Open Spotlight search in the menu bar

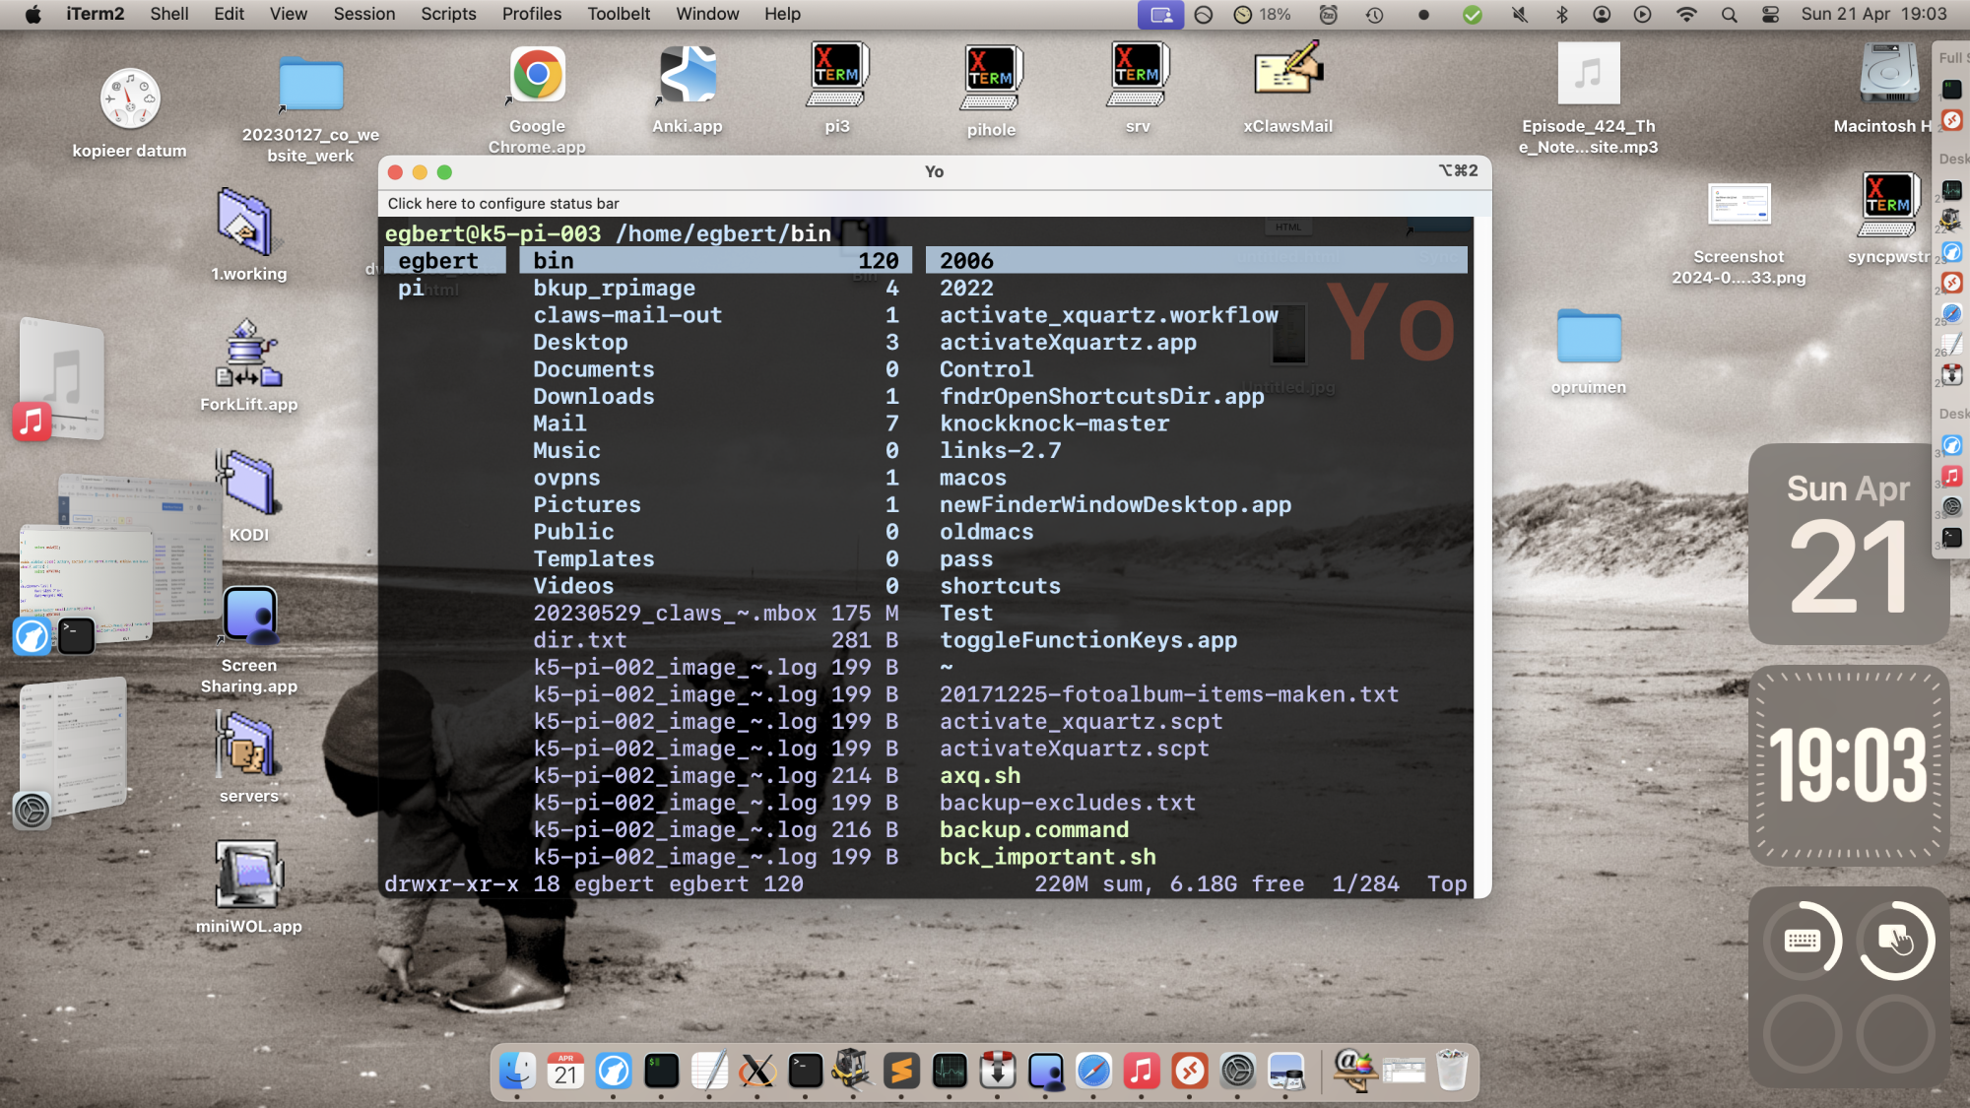click(1729, 14)
